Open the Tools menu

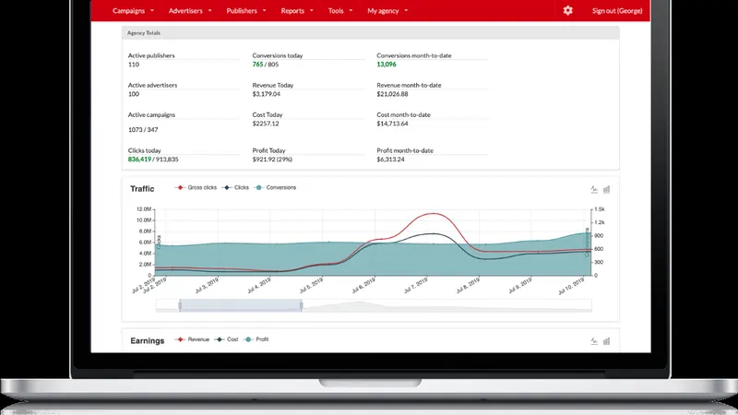point(336,11)
